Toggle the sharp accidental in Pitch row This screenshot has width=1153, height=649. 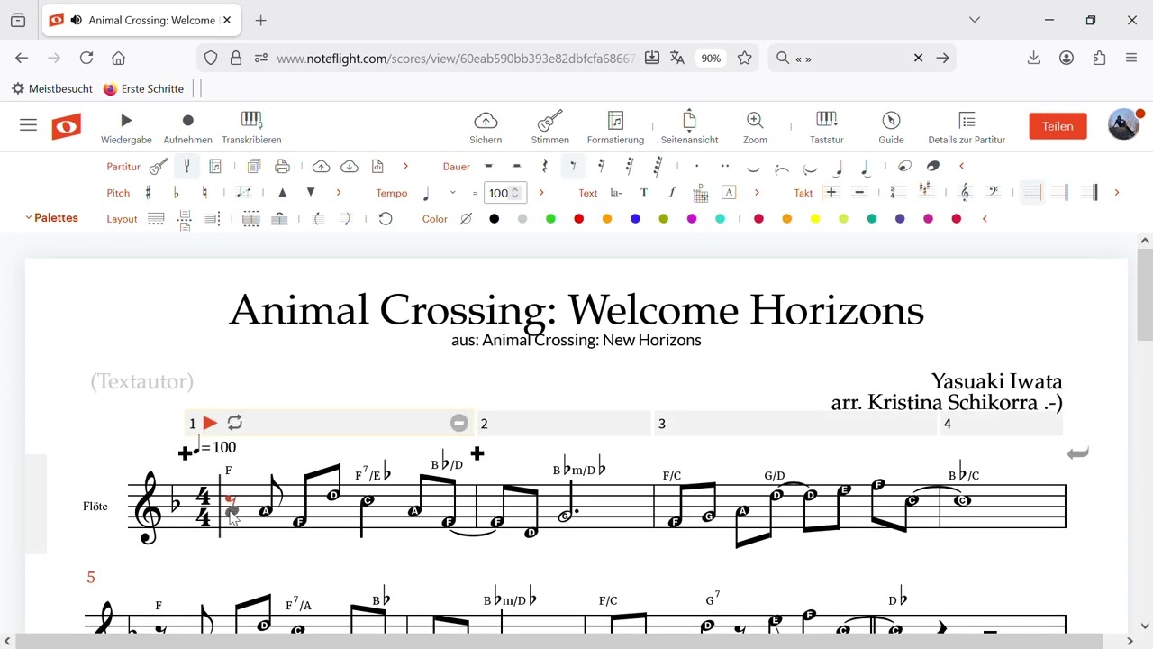(x=148, y=193)
